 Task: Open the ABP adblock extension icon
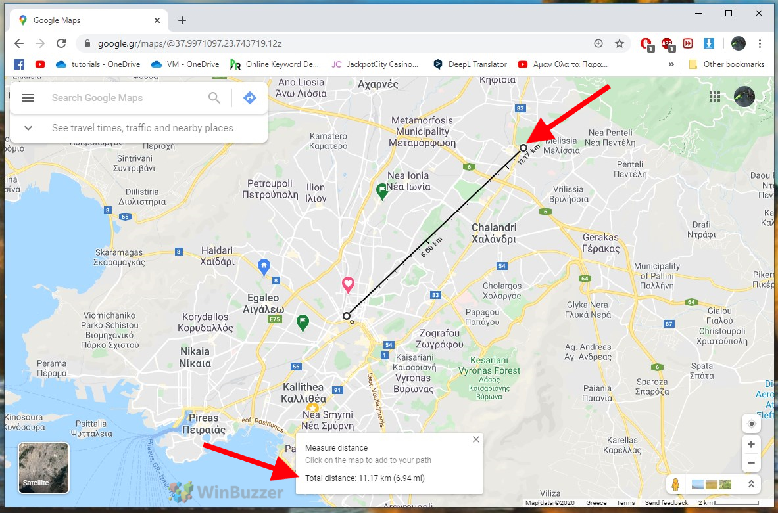(668, 44)
